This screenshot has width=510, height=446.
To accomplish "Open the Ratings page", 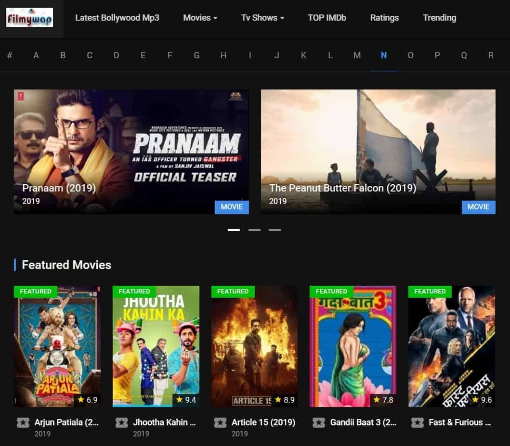I will click(384, 18).
